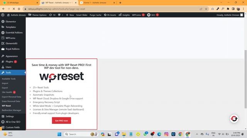The height and width of the screenshot is (138, 247).
Task: Open Microsoft Edge from the taskbar
Action: coord(159,134)
